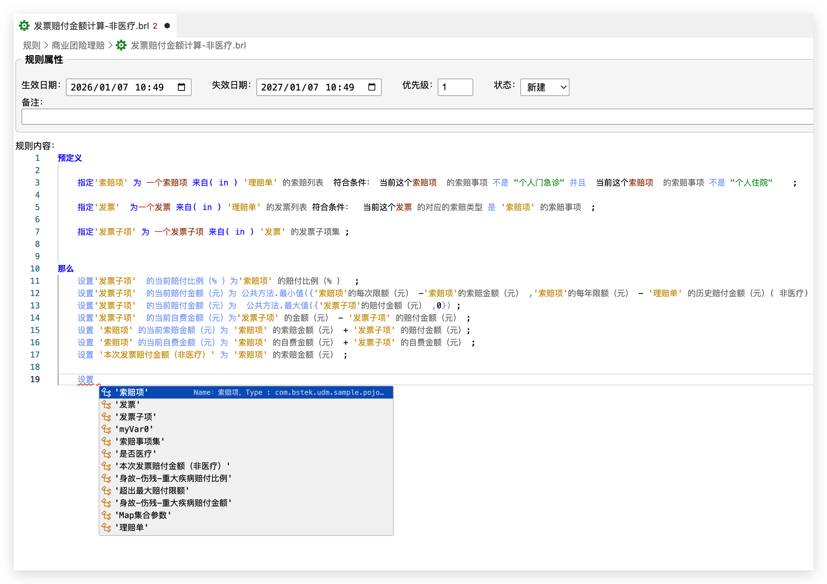
Task: Choose '发票子项' in suggestion popup
Action: pyautogui.click(x=136, y=417)
